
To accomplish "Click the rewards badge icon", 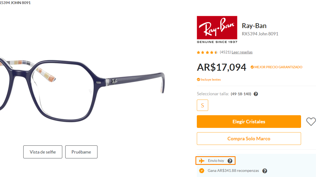I will coord(202,171).
